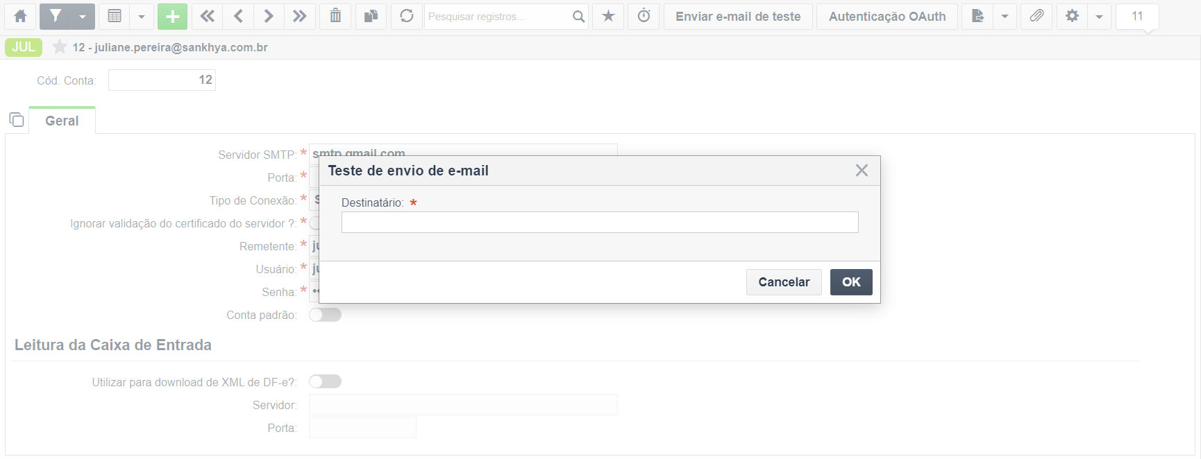1201x459 pixels.
Task: Open the filter funnel button
Action: click(56, 16)
